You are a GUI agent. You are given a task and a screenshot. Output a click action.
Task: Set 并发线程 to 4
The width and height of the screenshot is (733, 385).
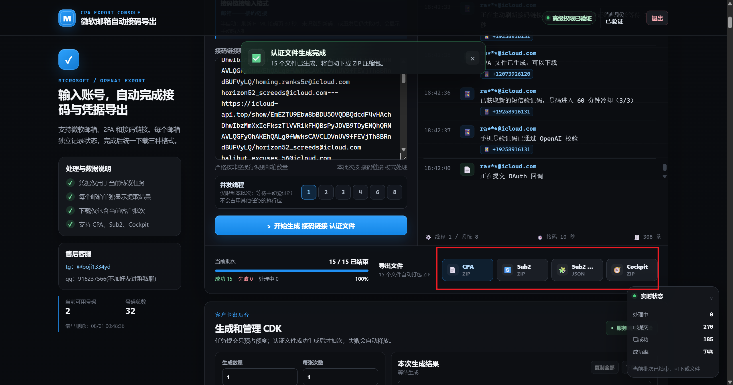pos(360,192)
